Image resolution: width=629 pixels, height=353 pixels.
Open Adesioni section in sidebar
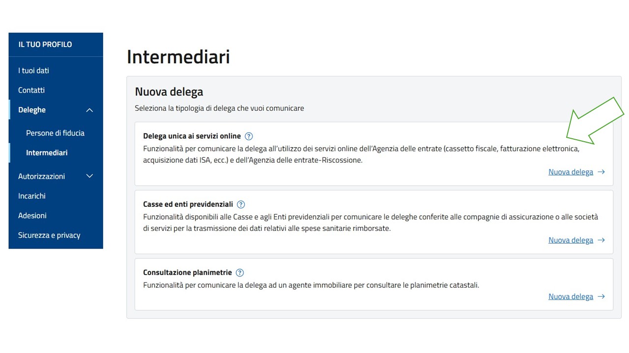click(x=32, y=216)
